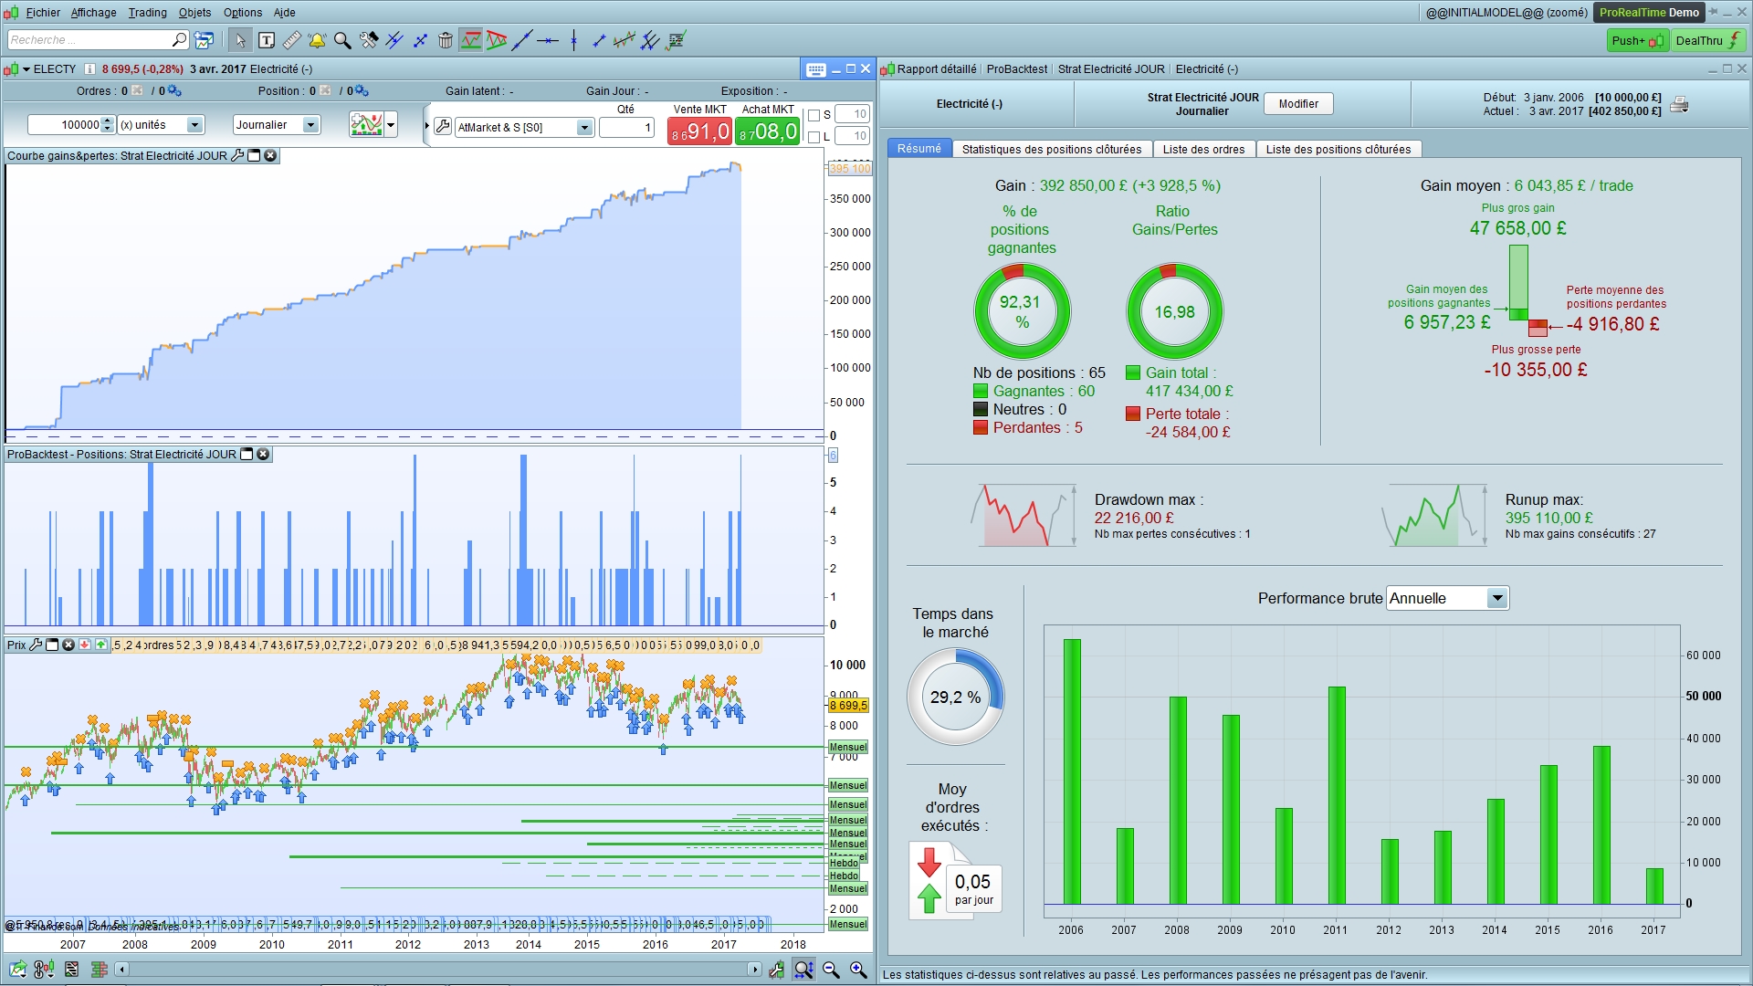Switch to Liste des ordres tab
The image size is (1753, 986).
tap(1203, 150)
